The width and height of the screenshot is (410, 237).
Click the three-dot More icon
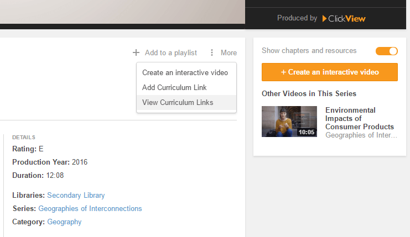[211, 53]
